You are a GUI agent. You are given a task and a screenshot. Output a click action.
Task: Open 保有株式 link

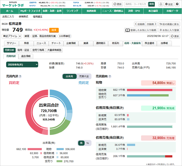tap(23, 17)
